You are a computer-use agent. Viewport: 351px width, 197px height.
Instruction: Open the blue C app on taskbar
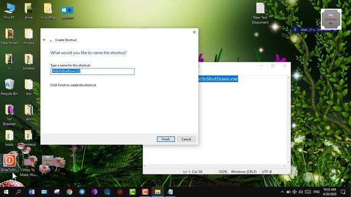coord(107,192)
